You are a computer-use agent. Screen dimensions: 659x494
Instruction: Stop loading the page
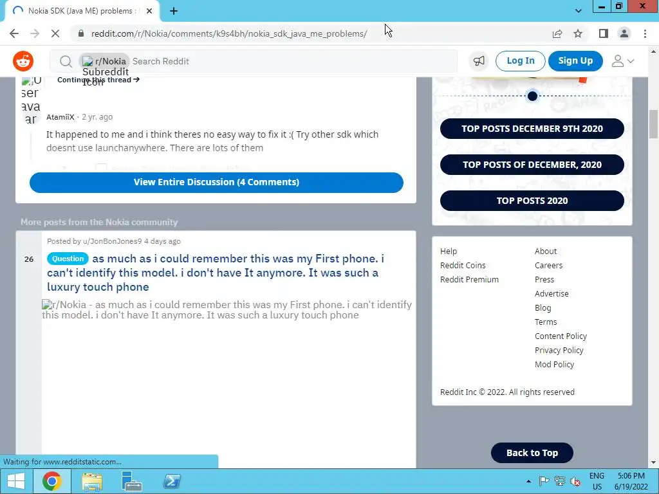point(55,33)
